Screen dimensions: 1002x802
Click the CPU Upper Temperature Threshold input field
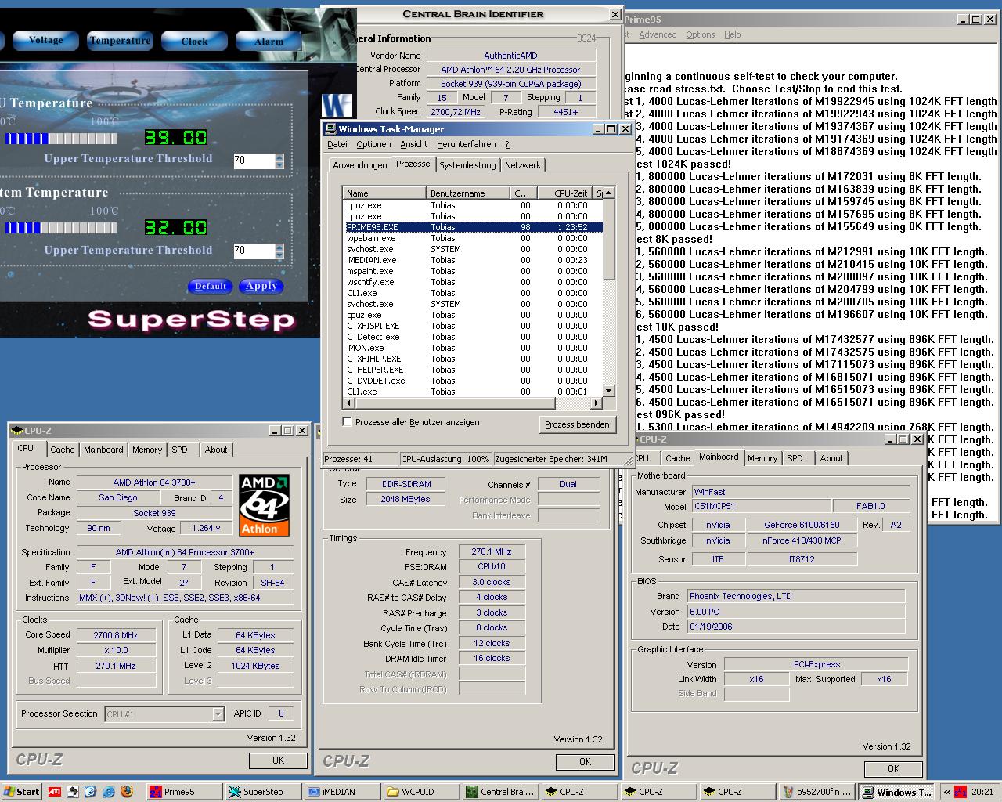coord(254,161)
